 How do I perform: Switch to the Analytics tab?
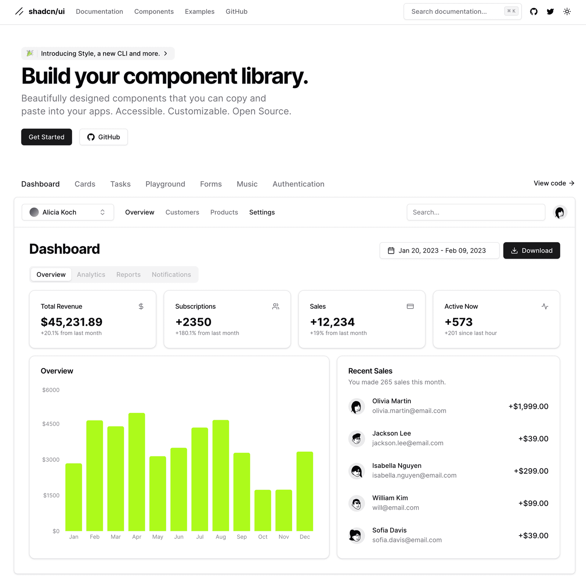tap(91, 275)
